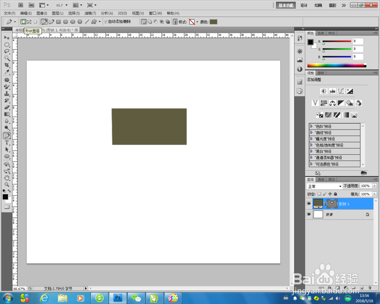Select the Move tool

point(7,38)
